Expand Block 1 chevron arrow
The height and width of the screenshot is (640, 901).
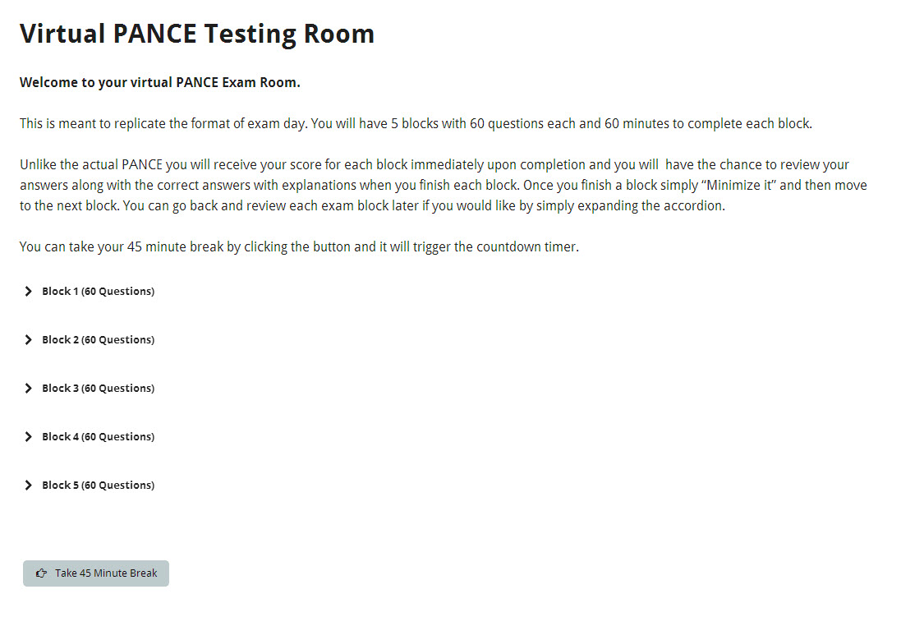point(28,292)
